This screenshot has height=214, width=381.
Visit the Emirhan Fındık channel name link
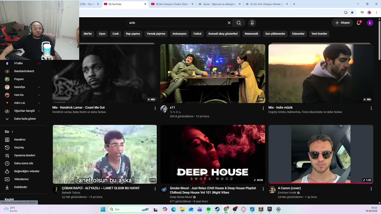point(287,193)
